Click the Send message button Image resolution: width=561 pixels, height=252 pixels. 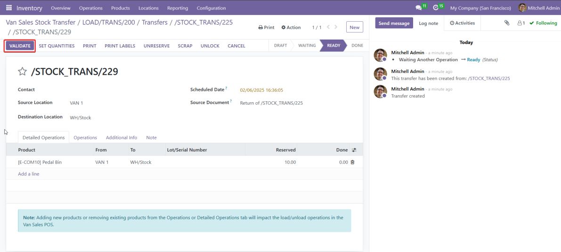pyautogui.click(x=394, y=23)
